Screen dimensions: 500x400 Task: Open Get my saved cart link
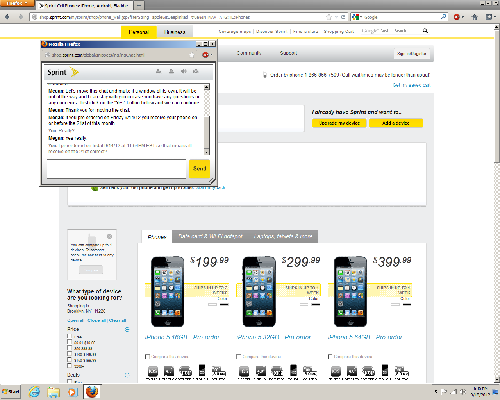pyautogui.click(x=411, y=85)
